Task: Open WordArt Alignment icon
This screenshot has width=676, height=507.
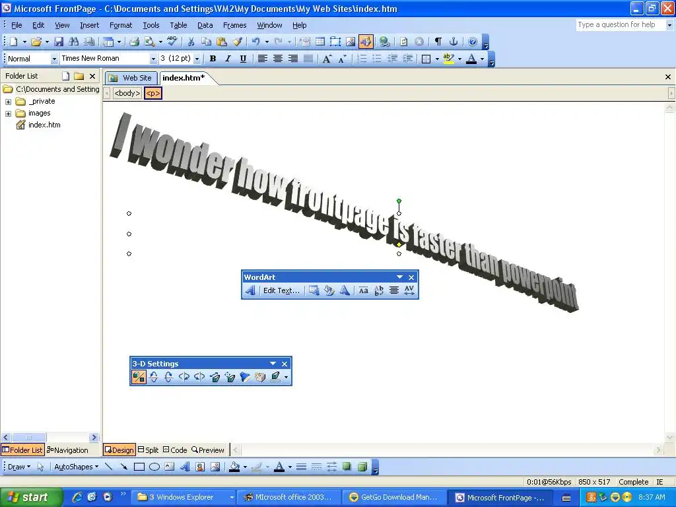Action: (x=394, y=290)
